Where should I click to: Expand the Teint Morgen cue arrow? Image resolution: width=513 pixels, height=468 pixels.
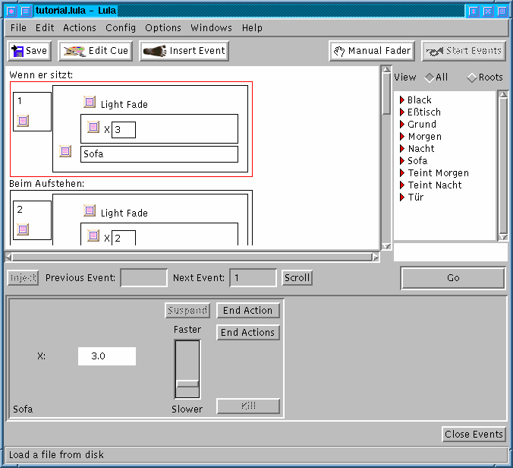[x=402, y=173]
